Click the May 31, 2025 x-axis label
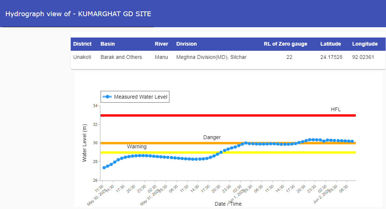Viewport: 386px width, 209px height. click(150, 198)
